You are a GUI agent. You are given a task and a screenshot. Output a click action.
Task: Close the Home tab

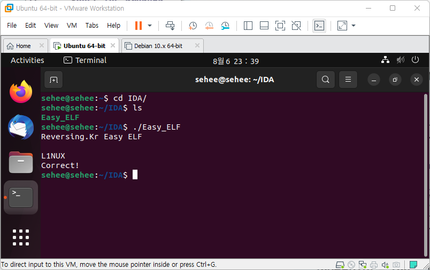click(42, 45)
